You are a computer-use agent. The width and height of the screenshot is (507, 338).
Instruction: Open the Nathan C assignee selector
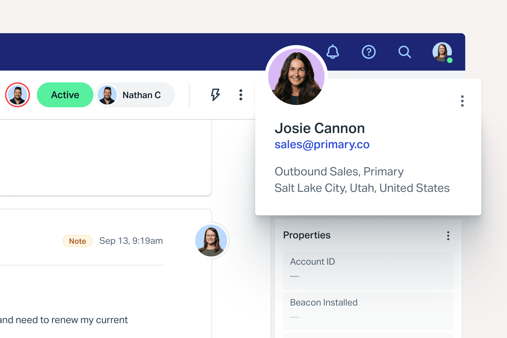[135, 95]
